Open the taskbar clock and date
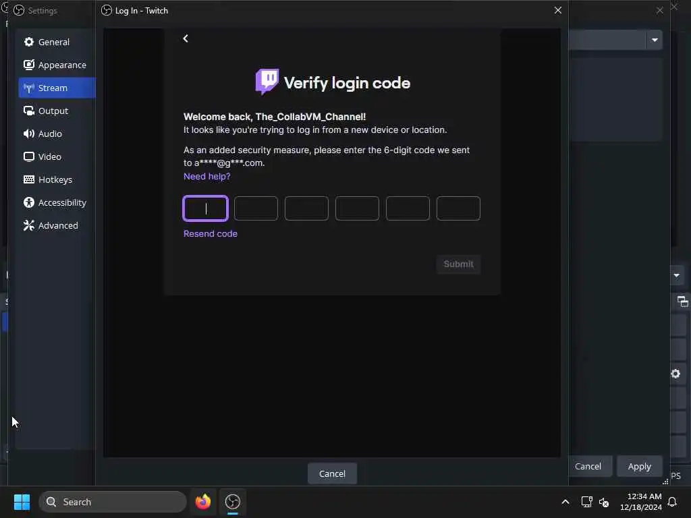691x518 pixels. click(641, 502)
